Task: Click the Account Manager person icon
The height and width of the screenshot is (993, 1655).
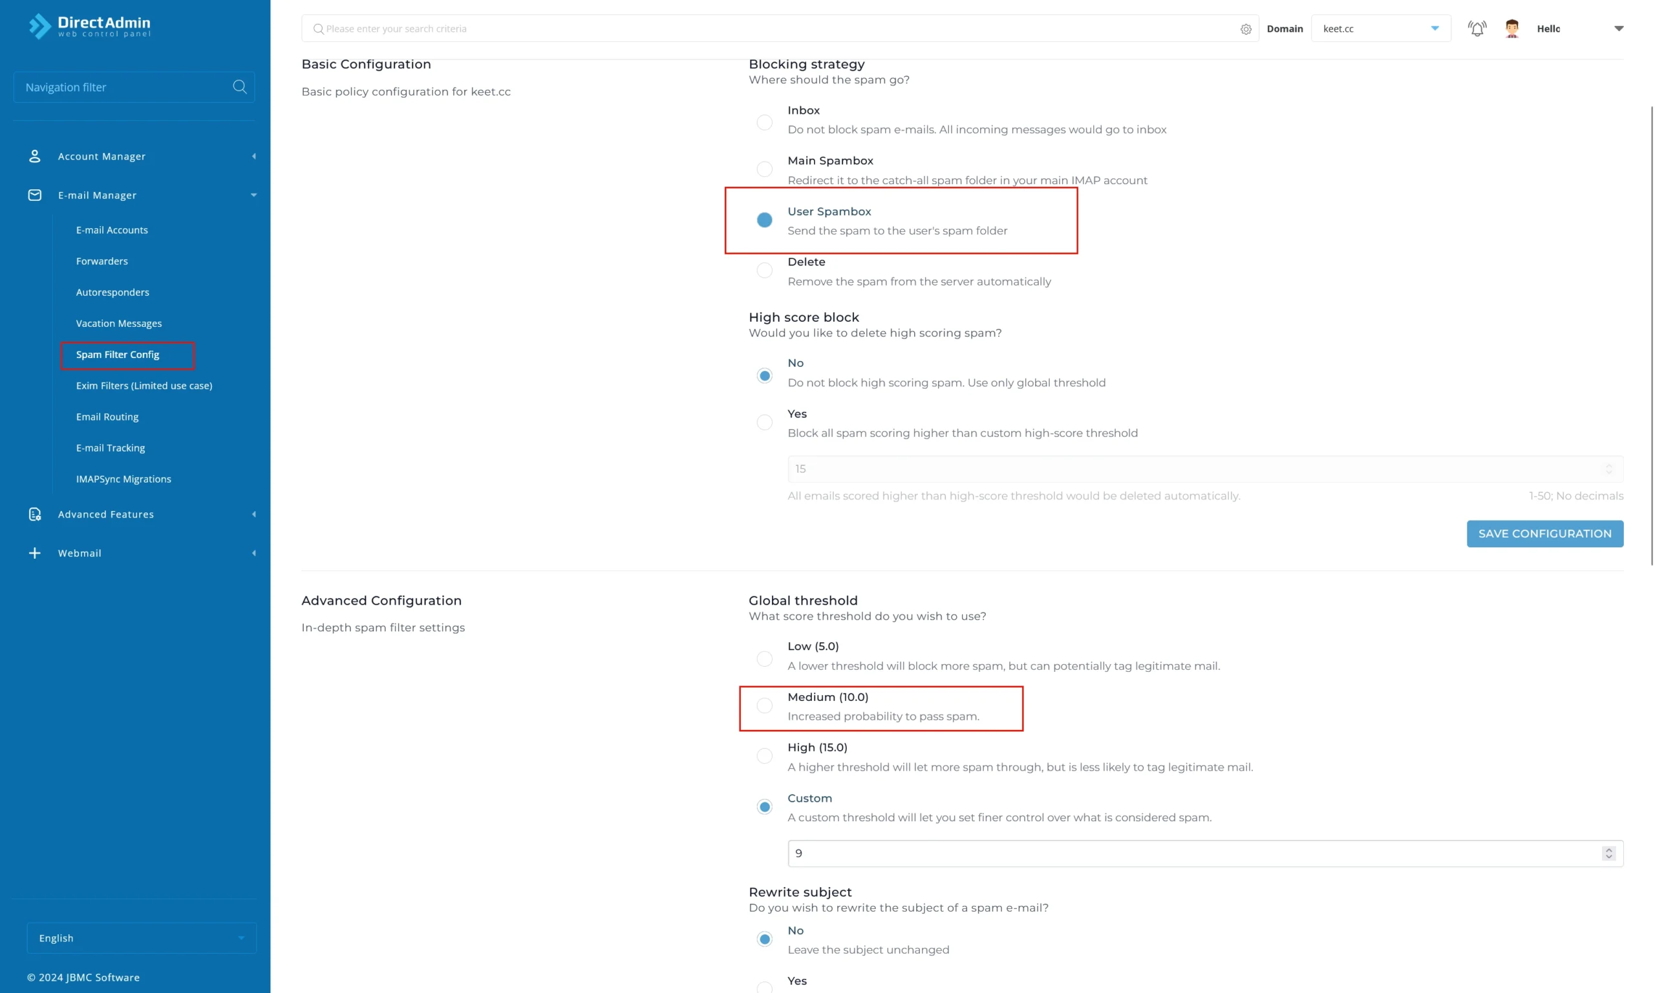Action: (35, 156)
